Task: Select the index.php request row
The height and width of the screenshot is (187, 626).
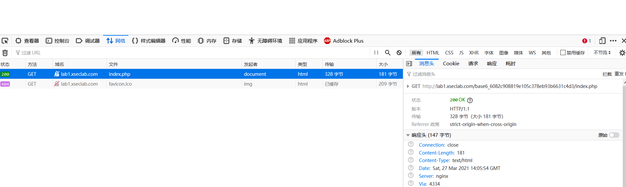Action: pyautogui.click(x=201, y=74)
